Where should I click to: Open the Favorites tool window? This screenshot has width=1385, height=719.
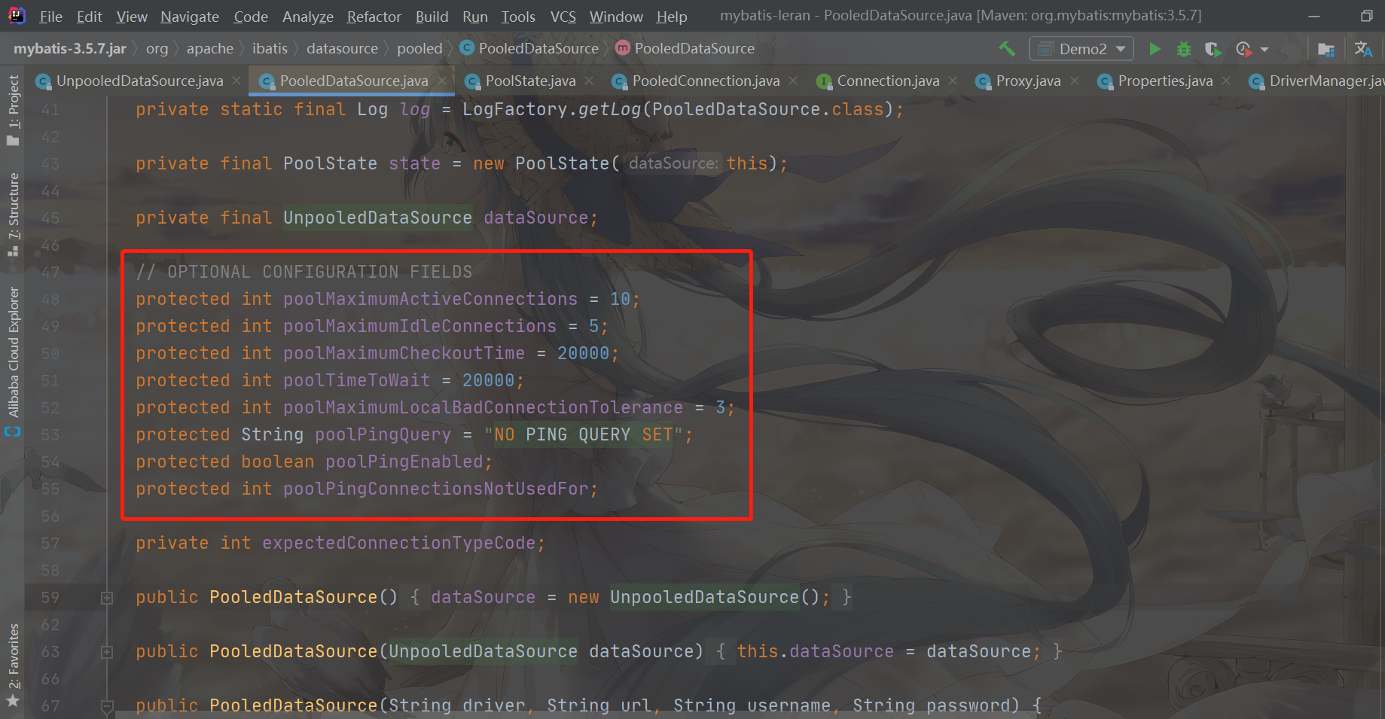click(13, 666)
